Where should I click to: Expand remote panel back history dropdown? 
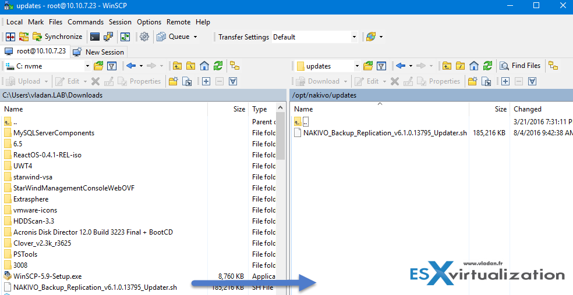[x=411, y=66]
